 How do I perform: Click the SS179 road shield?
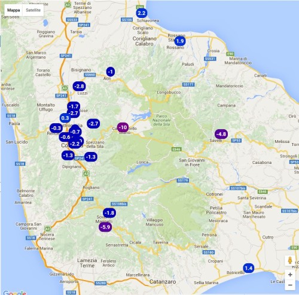[183, 181]
